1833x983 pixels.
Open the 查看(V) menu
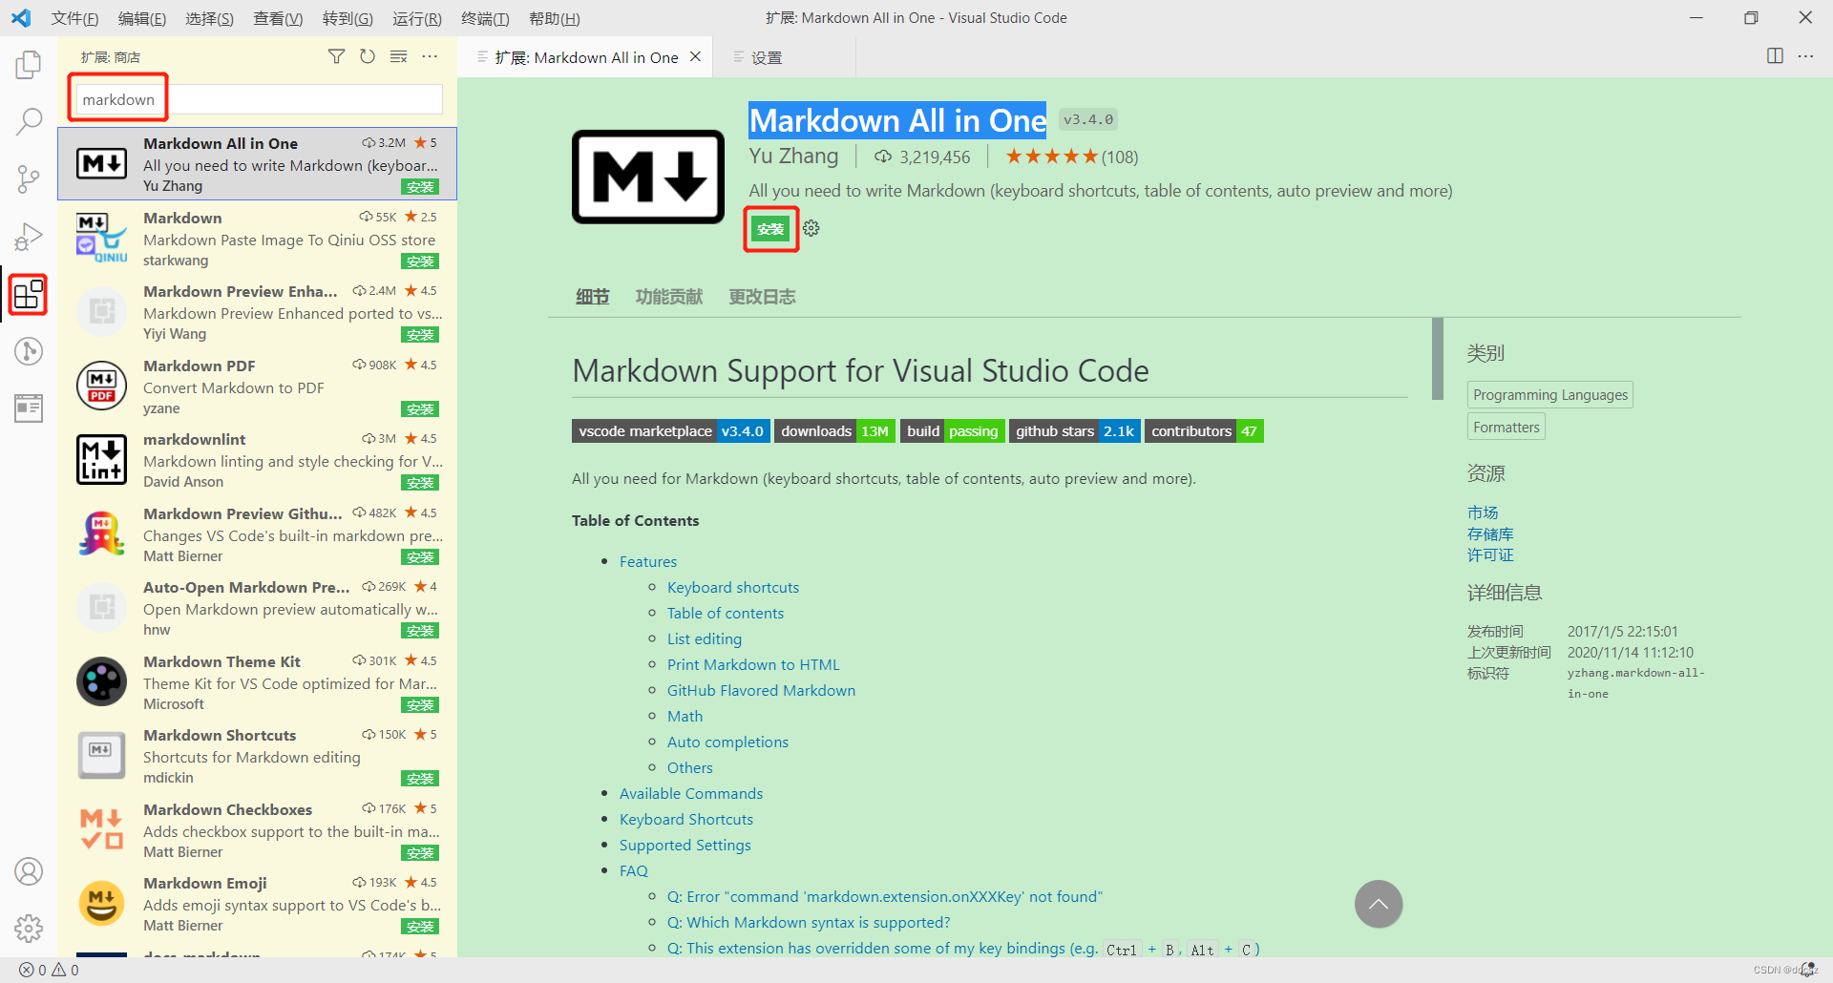pyautogui.click(x=278, y=18)
